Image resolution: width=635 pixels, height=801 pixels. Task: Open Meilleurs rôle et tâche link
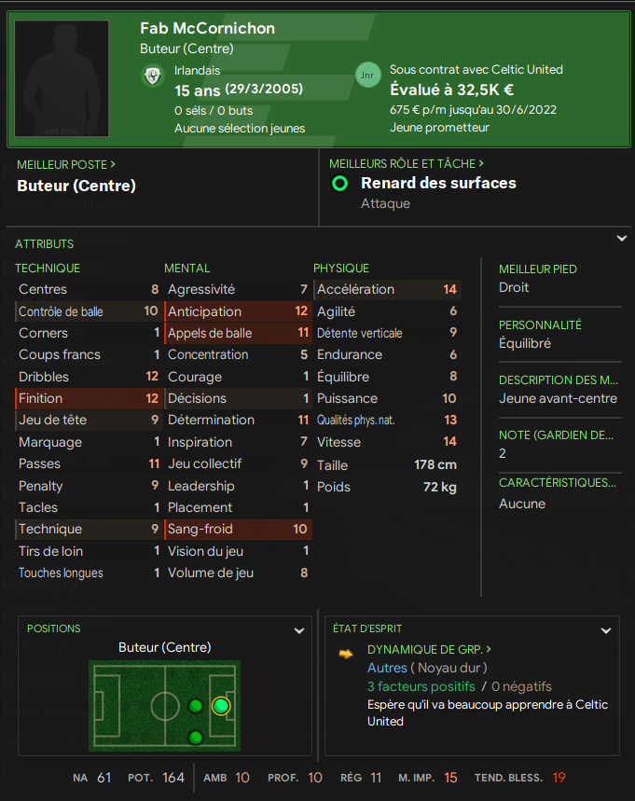click(407, 163)
